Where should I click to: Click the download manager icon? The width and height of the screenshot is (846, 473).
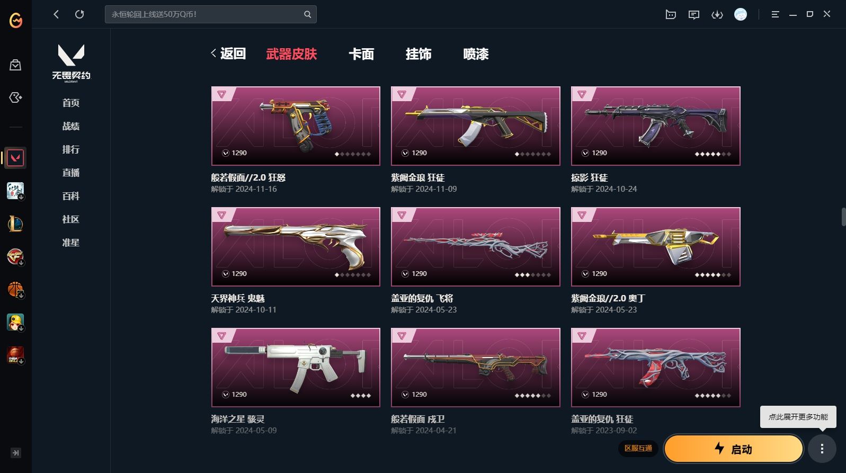click(x=717, y=14)
